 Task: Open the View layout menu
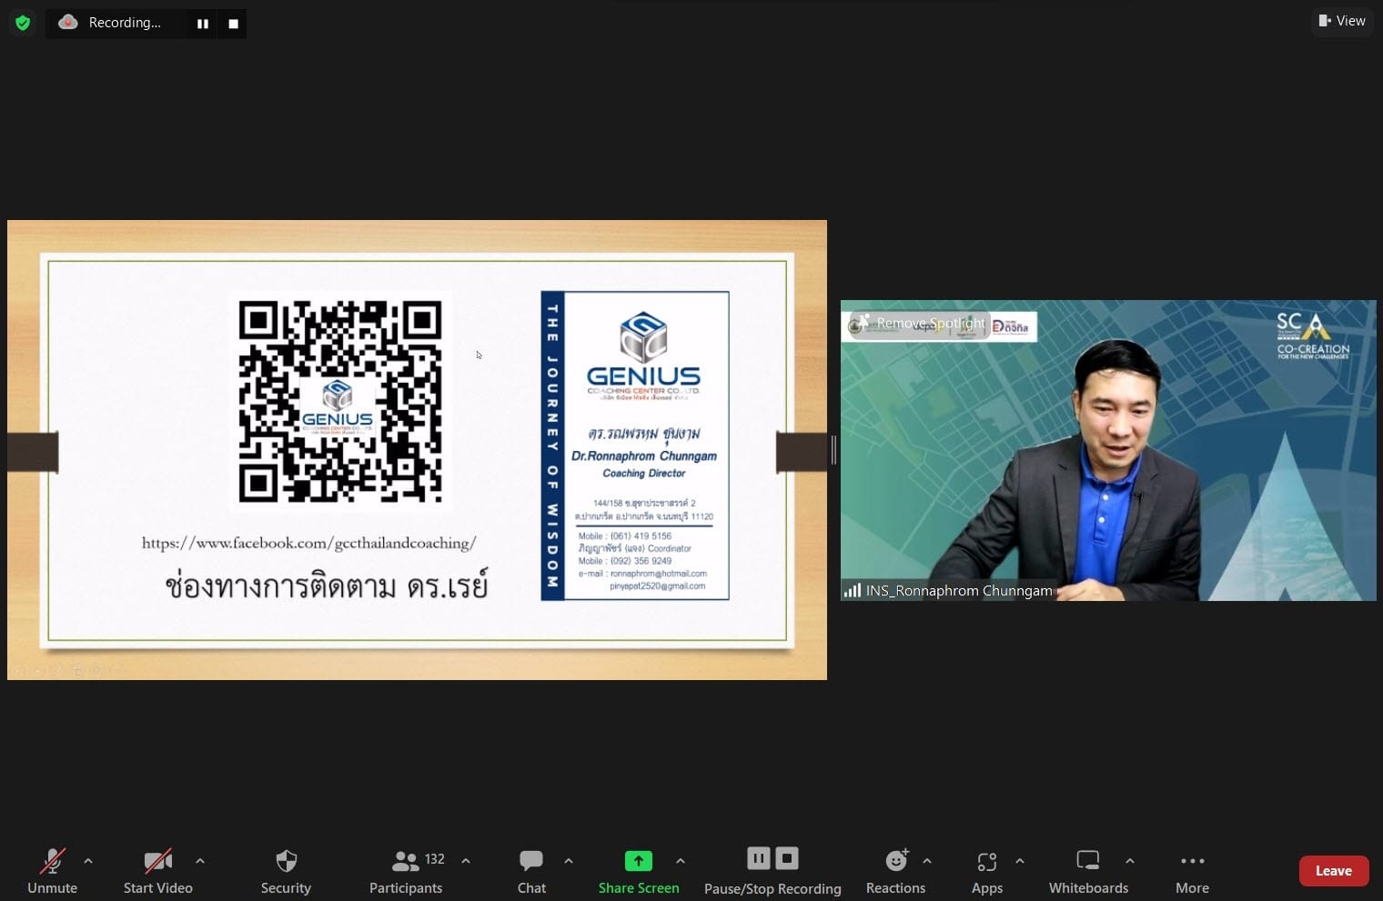(x=1342, y=21)
